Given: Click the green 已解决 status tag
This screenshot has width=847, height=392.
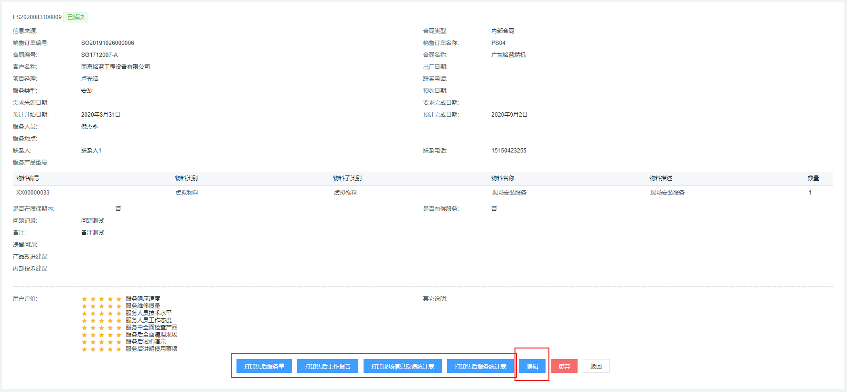Looking at the screenshot, I should (75, 17).
